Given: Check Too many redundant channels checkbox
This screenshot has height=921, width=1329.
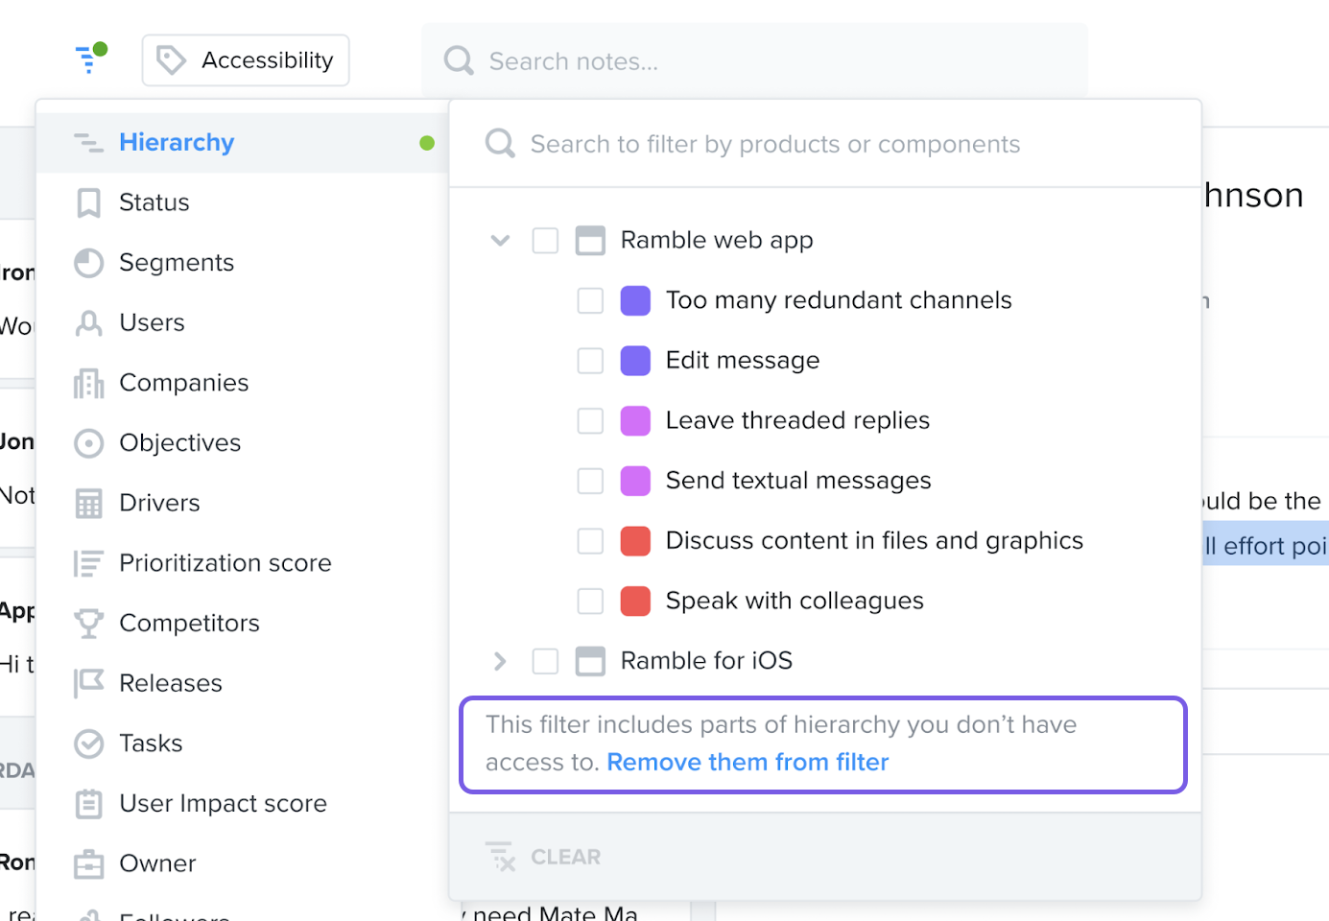Looking at the screenshot, I should (590, 300).
